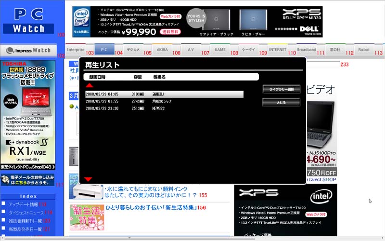Image resolution: width=385 pixels, height=241 pixels.
Task: Open the Impress Watch logo button
Action: (x=28, y=51)
